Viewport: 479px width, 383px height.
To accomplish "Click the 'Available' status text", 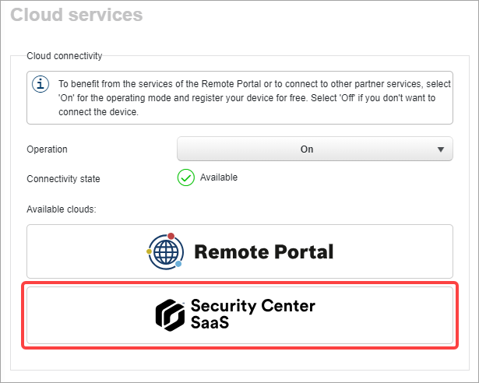I will pos(219,177).
